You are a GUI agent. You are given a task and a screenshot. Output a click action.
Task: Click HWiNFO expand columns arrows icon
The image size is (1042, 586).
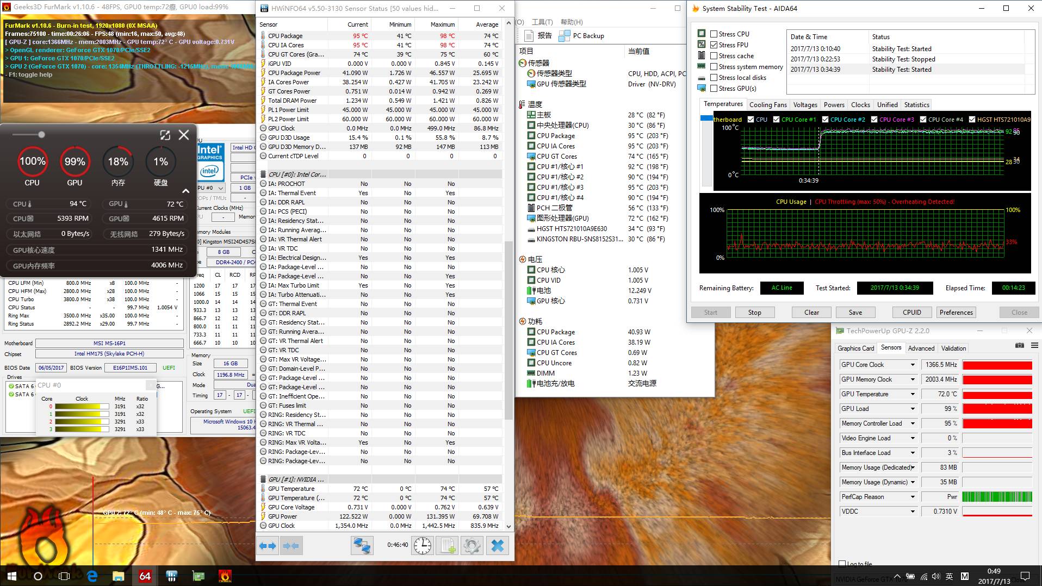point(268,546)
